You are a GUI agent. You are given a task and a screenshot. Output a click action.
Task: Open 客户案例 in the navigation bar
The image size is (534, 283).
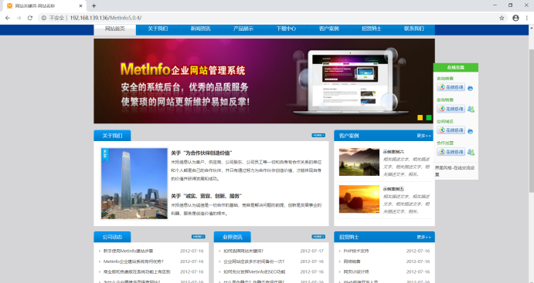[328, 29]
